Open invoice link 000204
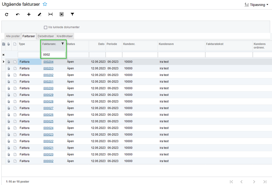Screen dimensions: 272x185 coord(48,62)
